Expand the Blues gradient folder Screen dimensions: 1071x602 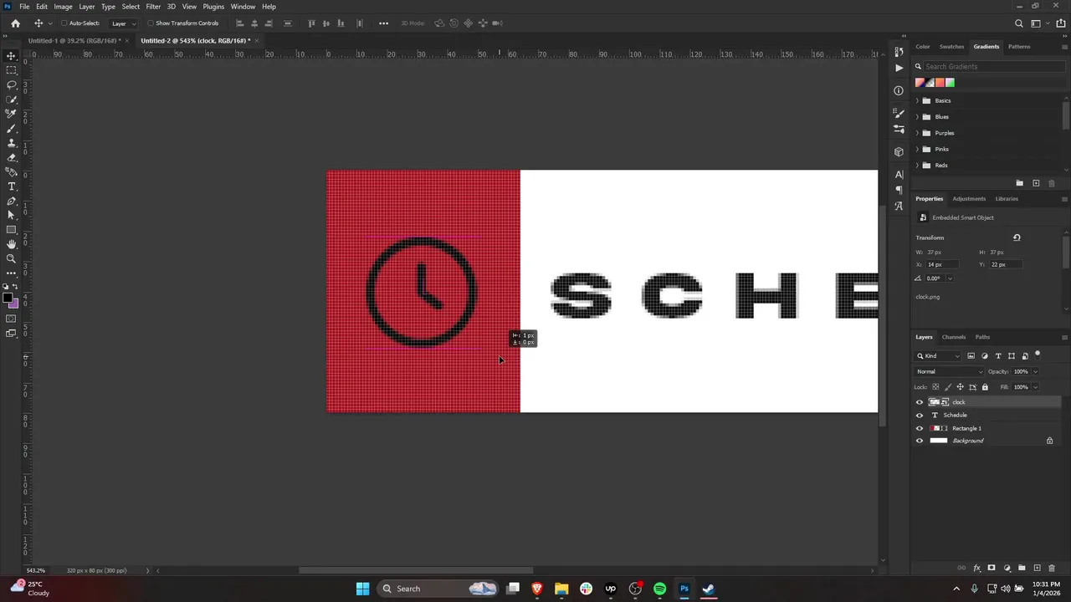(x=917, y=117)
